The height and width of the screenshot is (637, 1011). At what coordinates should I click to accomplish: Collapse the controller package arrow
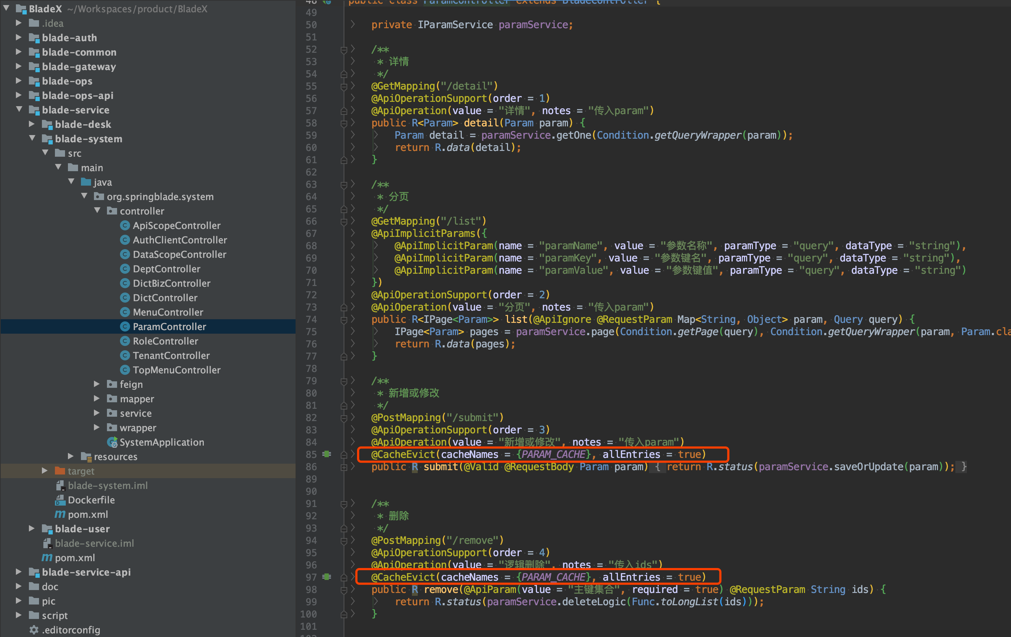[x=98, y=211]
